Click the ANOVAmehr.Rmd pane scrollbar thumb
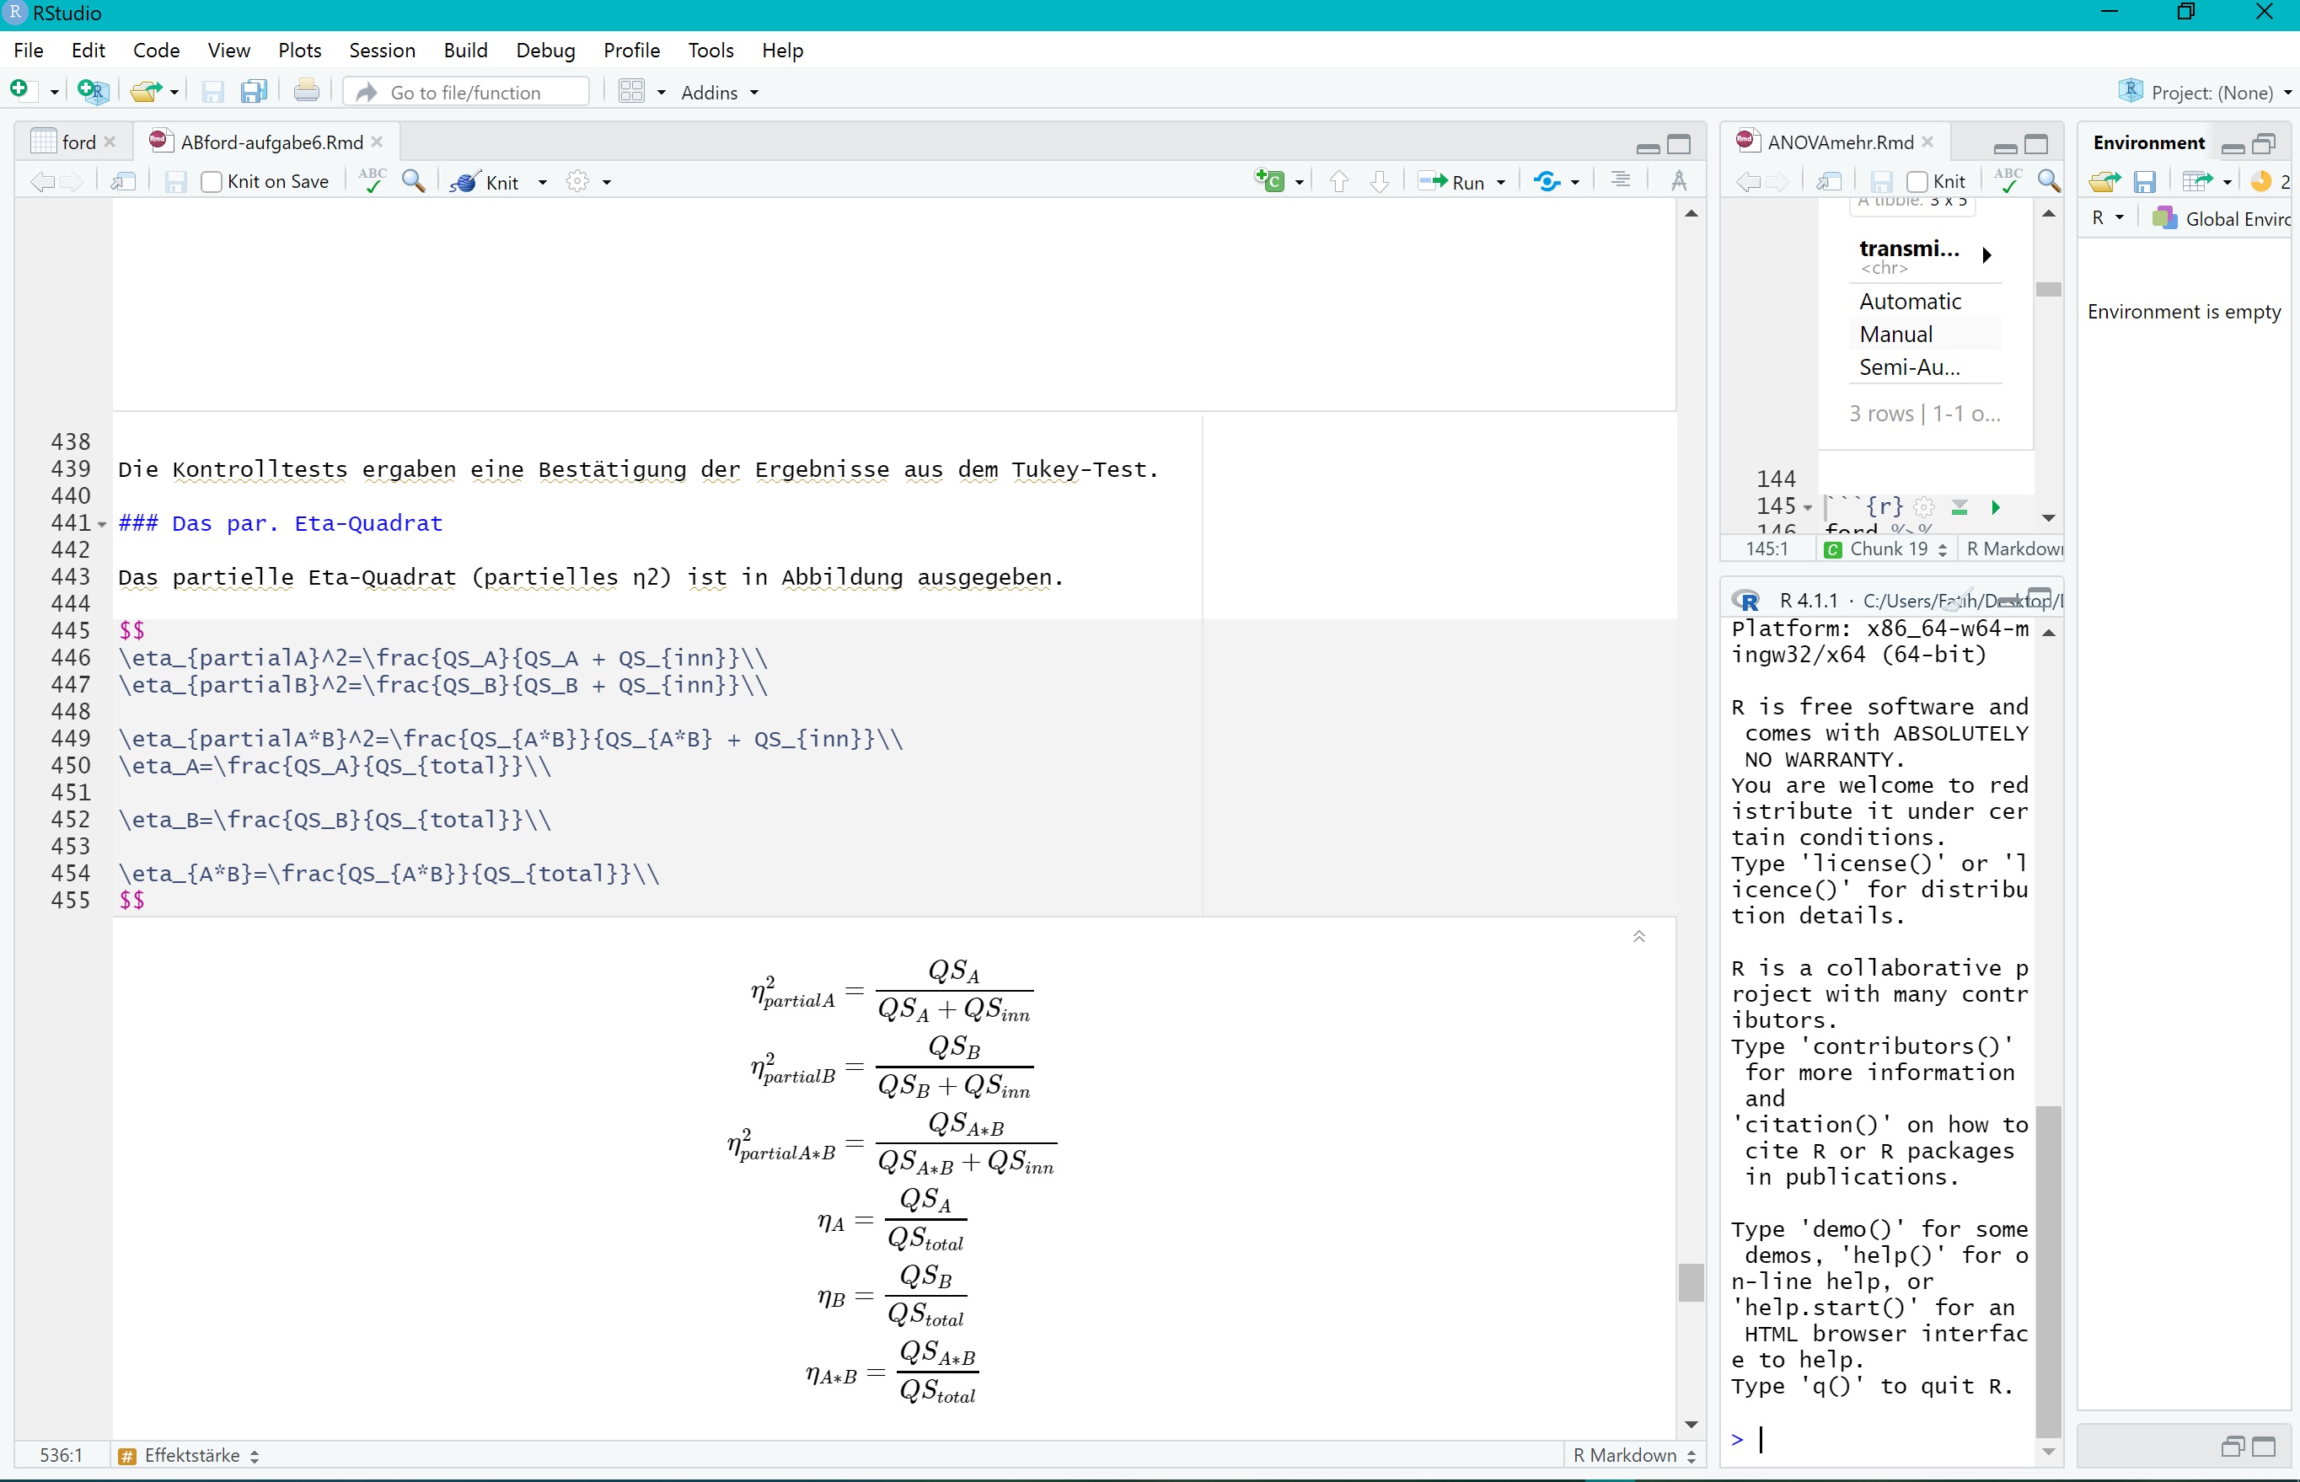2300x1482 pixels. pyautogui.click(x=2049, y=289)
